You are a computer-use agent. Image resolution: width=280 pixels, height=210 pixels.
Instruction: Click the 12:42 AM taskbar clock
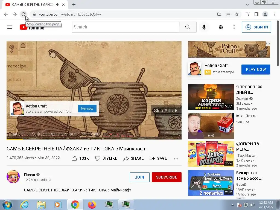tap(266, 205)
